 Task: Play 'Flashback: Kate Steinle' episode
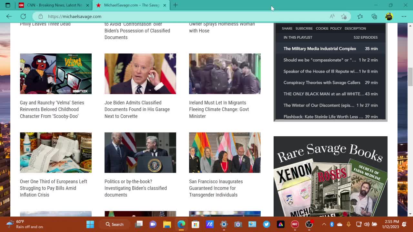pos(330,116)
